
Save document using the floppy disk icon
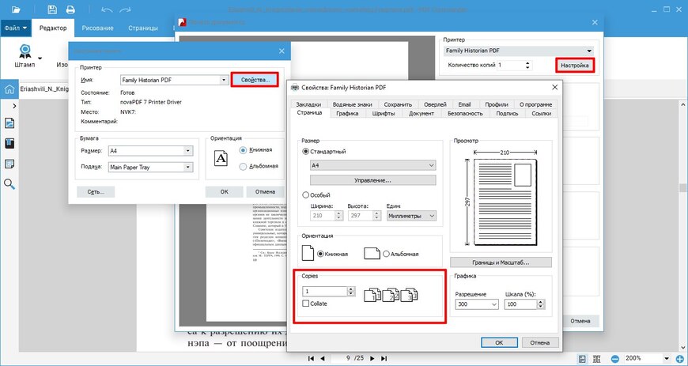52,9
